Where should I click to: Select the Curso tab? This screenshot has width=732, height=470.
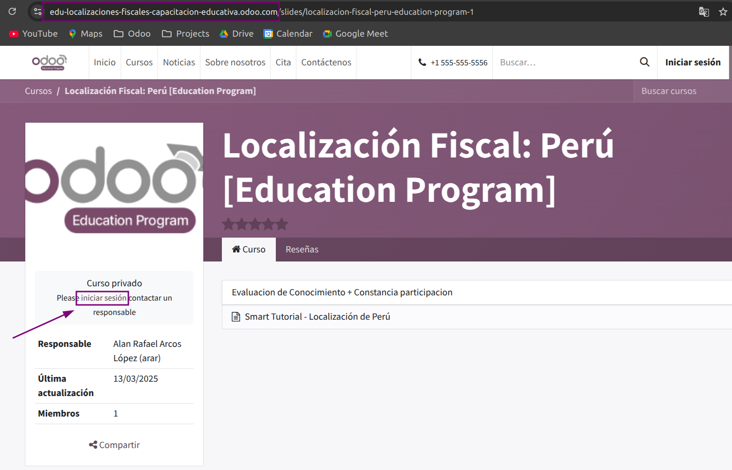click(x=249, y=250)
